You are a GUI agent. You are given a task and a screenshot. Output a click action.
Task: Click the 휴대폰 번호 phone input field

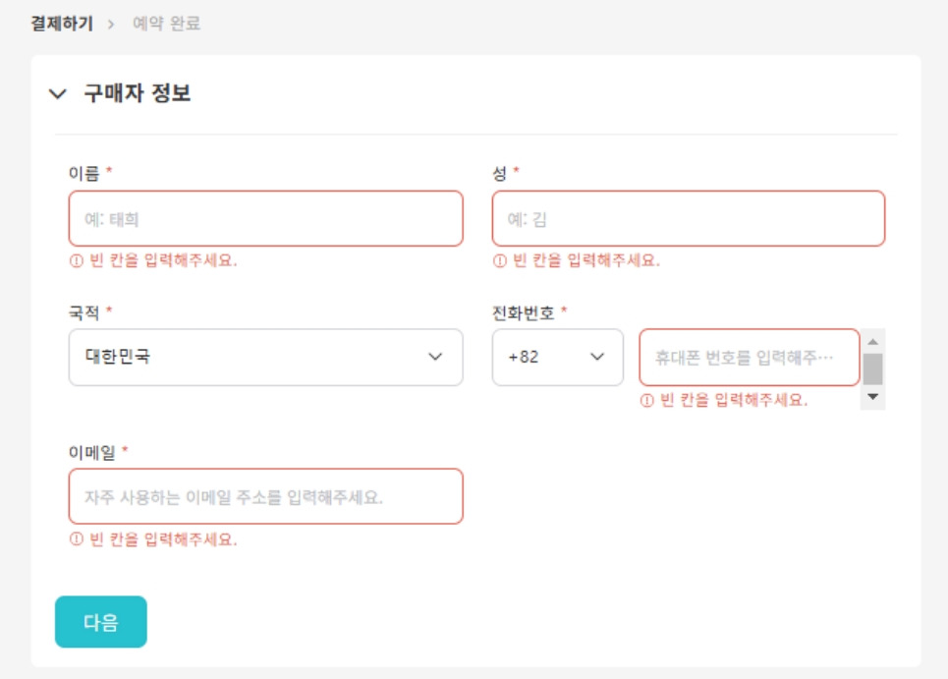pos(749,357)
